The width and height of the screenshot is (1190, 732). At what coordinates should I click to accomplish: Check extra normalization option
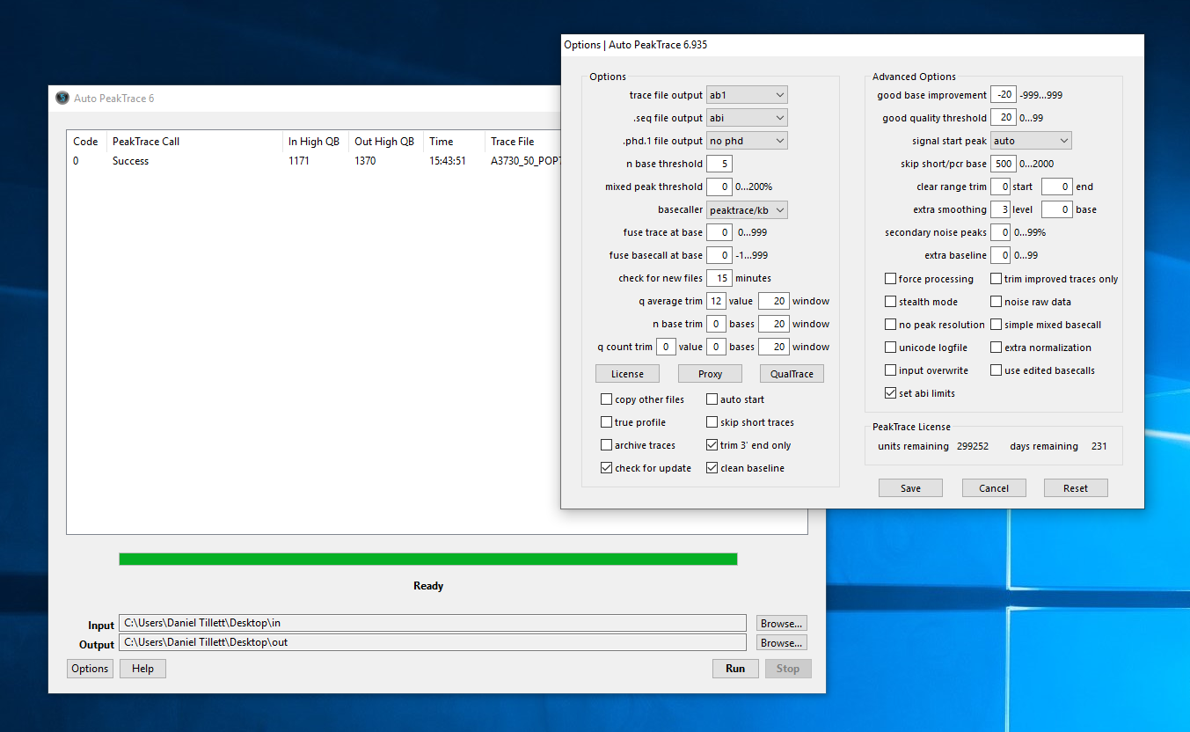tap(996, 348)
